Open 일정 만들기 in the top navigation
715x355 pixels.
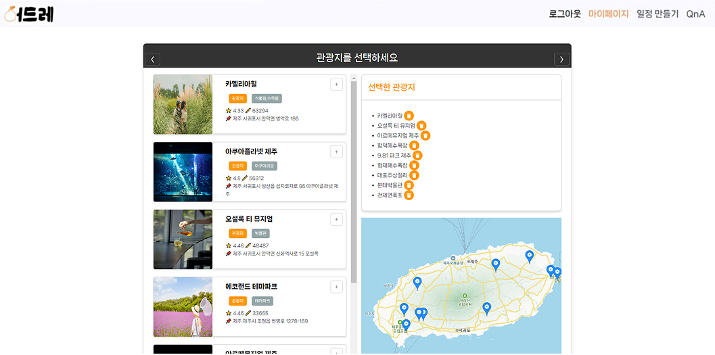point(658,14)
